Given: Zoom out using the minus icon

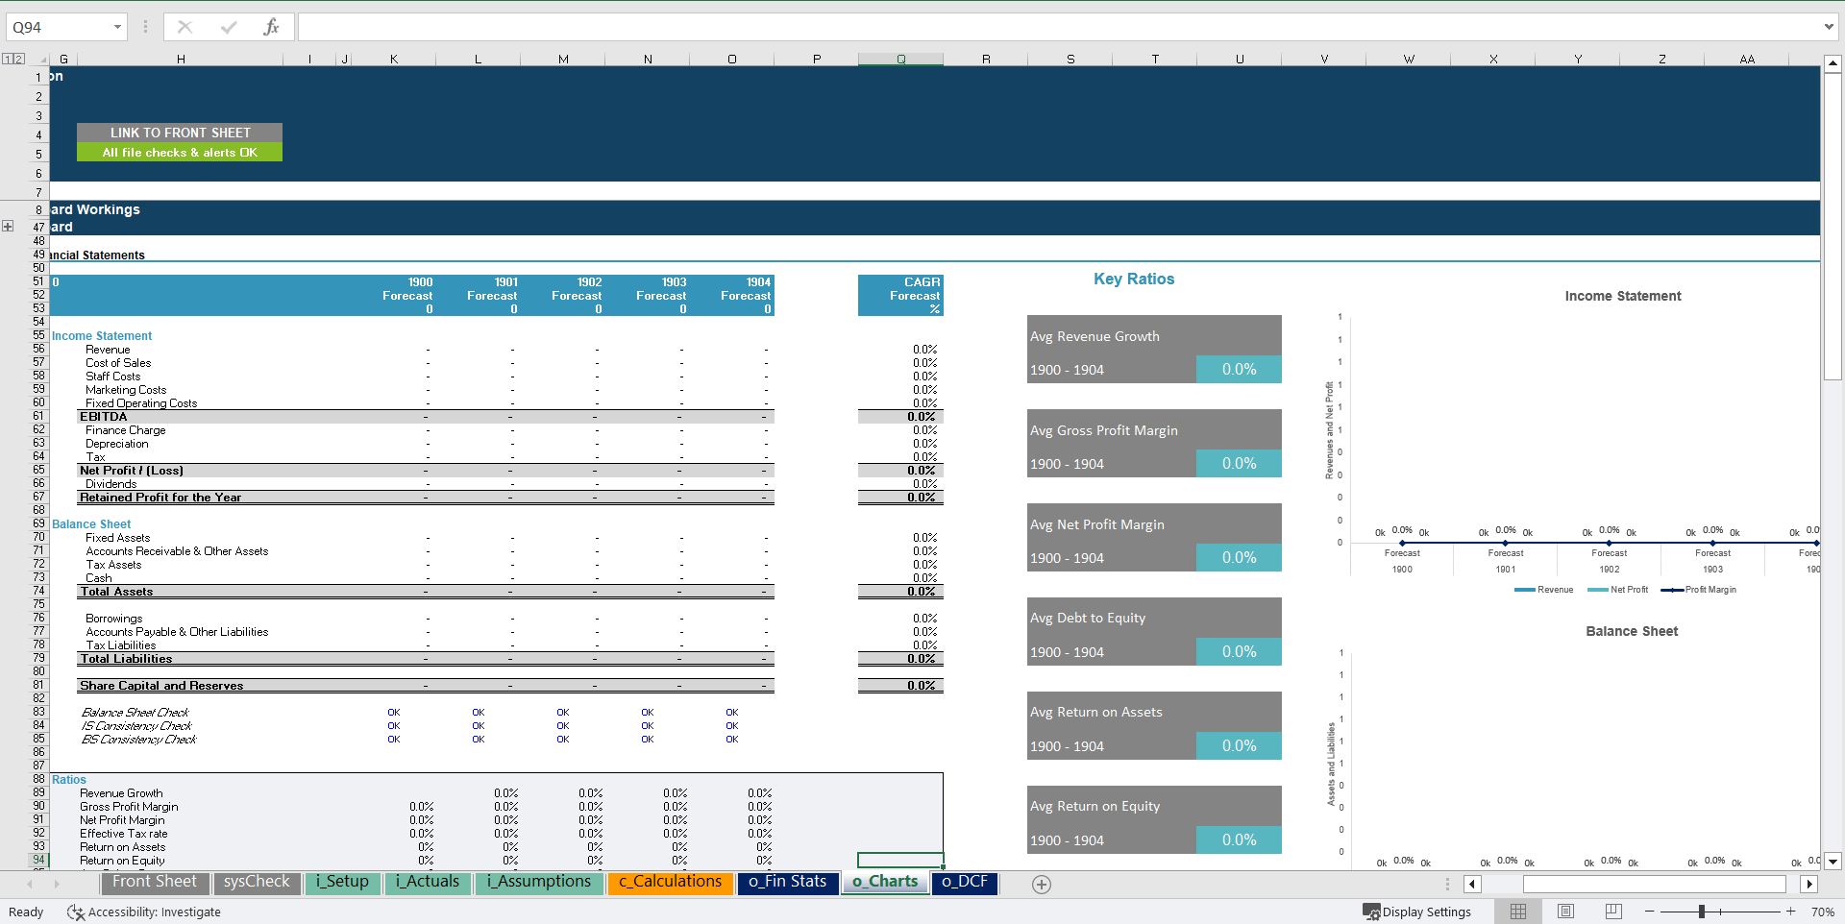Looking at the screenshot, I should coord(1649,912).
